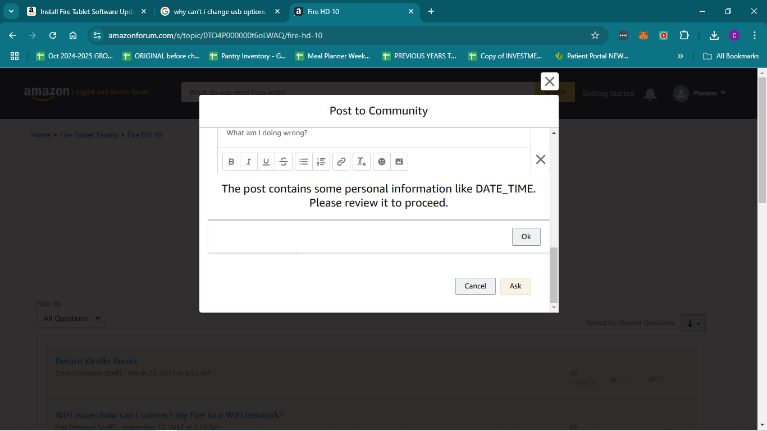Clear text formatting in editor
This screenshot has height=431, width=767.
point(362,162)
